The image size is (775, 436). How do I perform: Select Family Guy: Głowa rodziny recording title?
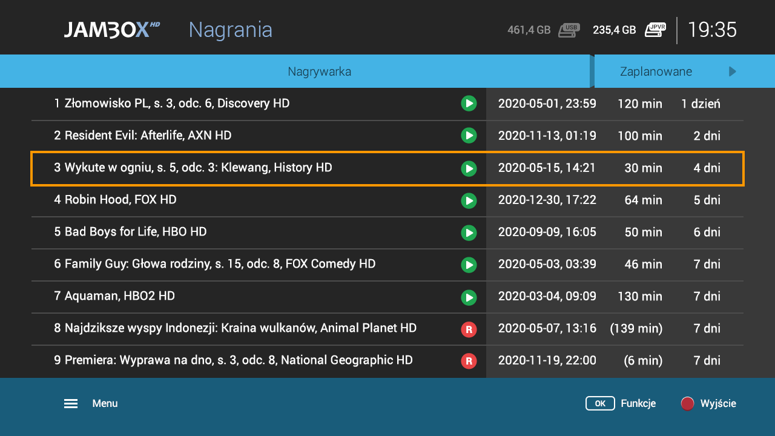[215, 264]
